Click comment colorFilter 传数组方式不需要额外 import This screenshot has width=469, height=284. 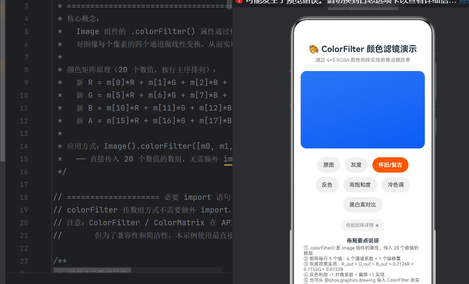point(143,210)
